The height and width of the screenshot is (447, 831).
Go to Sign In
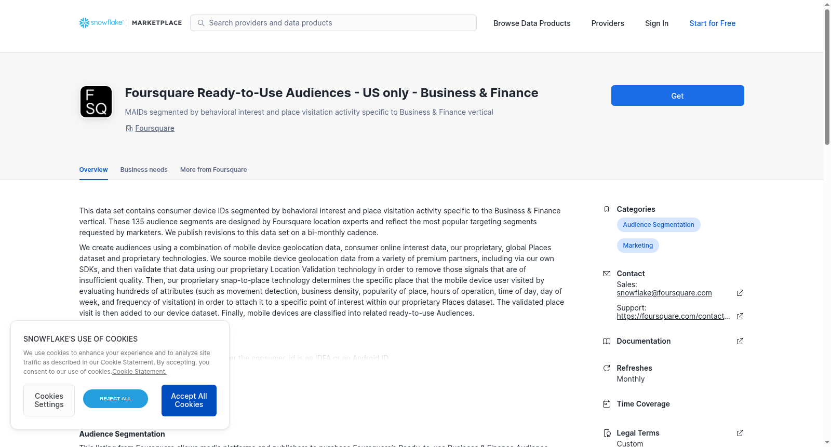[x=656, y=23]
